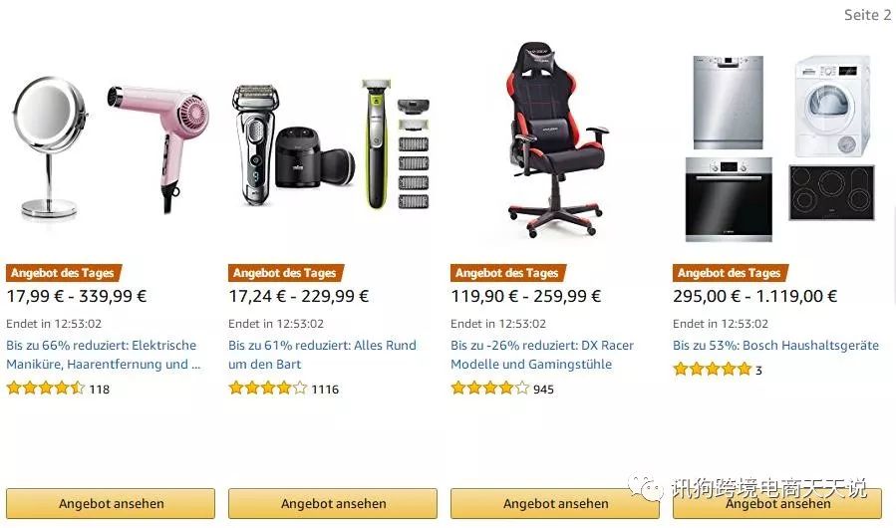Click 'Angebot ansehen' under the gaming chair deal

click(x=555, y=503)
